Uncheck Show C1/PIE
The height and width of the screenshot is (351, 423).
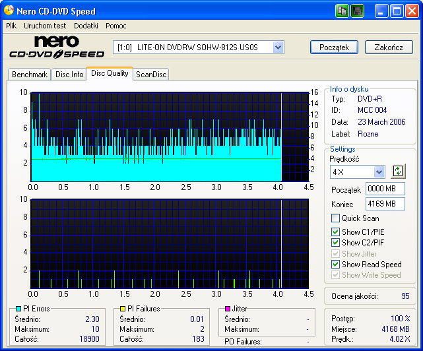[x=335, y=232]
